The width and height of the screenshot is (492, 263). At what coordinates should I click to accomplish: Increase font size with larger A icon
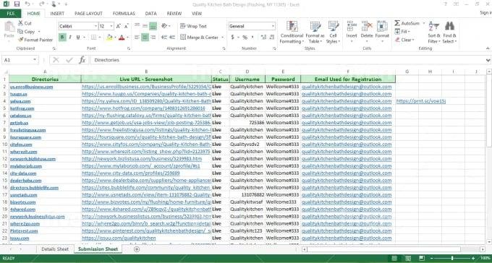pyautogui.click(x=119, y=26)
